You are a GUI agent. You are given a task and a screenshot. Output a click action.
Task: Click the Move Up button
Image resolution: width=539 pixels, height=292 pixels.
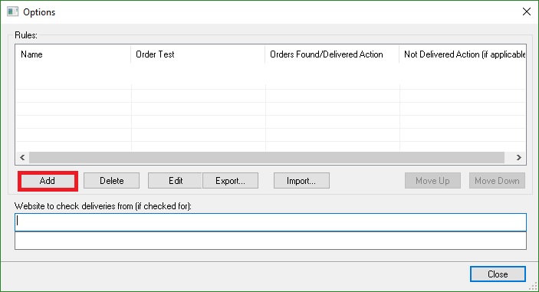click(432, 181)
